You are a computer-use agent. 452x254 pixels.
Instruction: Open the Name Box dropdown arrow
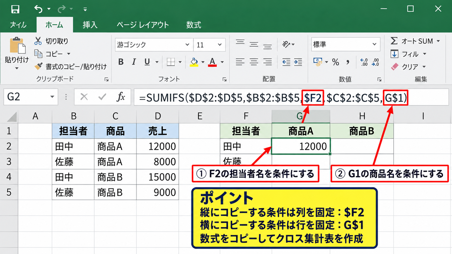(x=52, y=97)
